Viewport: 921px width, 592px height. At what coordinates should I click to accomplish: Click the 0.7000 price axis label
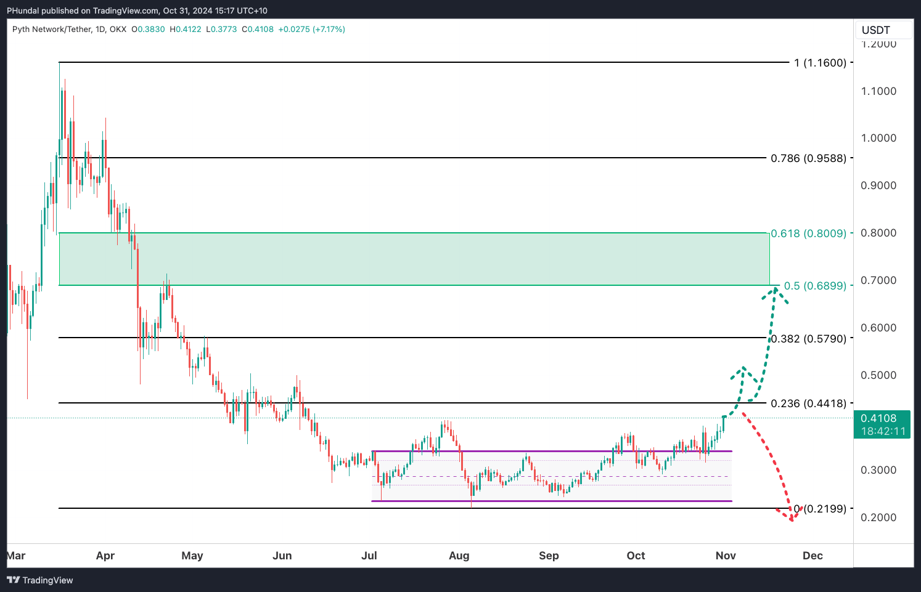pyautogui.click(x=878, y=280)
